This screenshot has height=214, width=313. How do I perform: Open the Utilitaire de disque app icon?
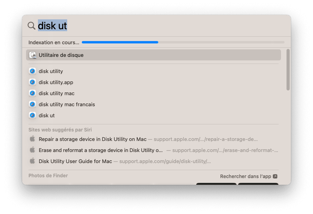coord(32,55)
